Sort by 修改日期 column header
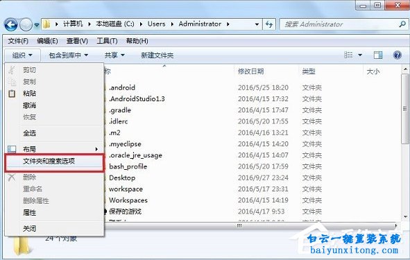The width and height of the screenshot is (410, 260). [250, 71]
